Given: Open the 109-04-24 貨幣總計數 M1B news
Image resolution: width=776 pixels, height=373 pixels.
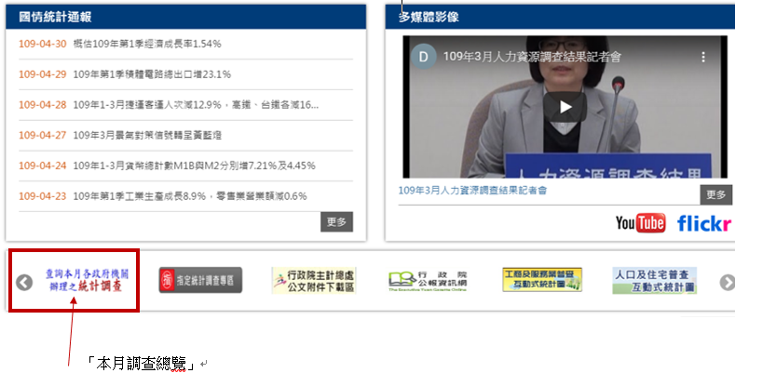Looking at the screenshot, I should coord(194,166).
